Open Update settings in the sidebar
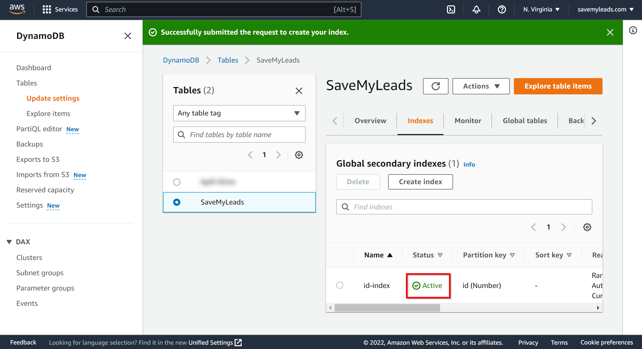This screenshot has width=642, height=349. point(53,98)
